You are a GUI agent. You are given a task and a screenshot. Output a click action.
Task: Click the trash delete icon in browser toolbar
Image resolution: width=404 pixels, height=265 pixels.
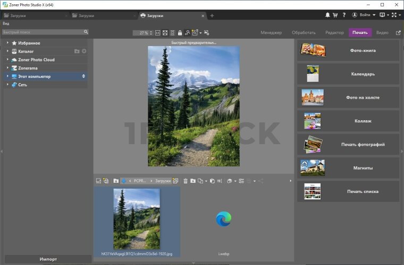186,181
